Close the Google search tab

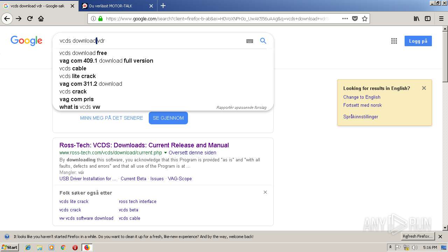point(72,6)
